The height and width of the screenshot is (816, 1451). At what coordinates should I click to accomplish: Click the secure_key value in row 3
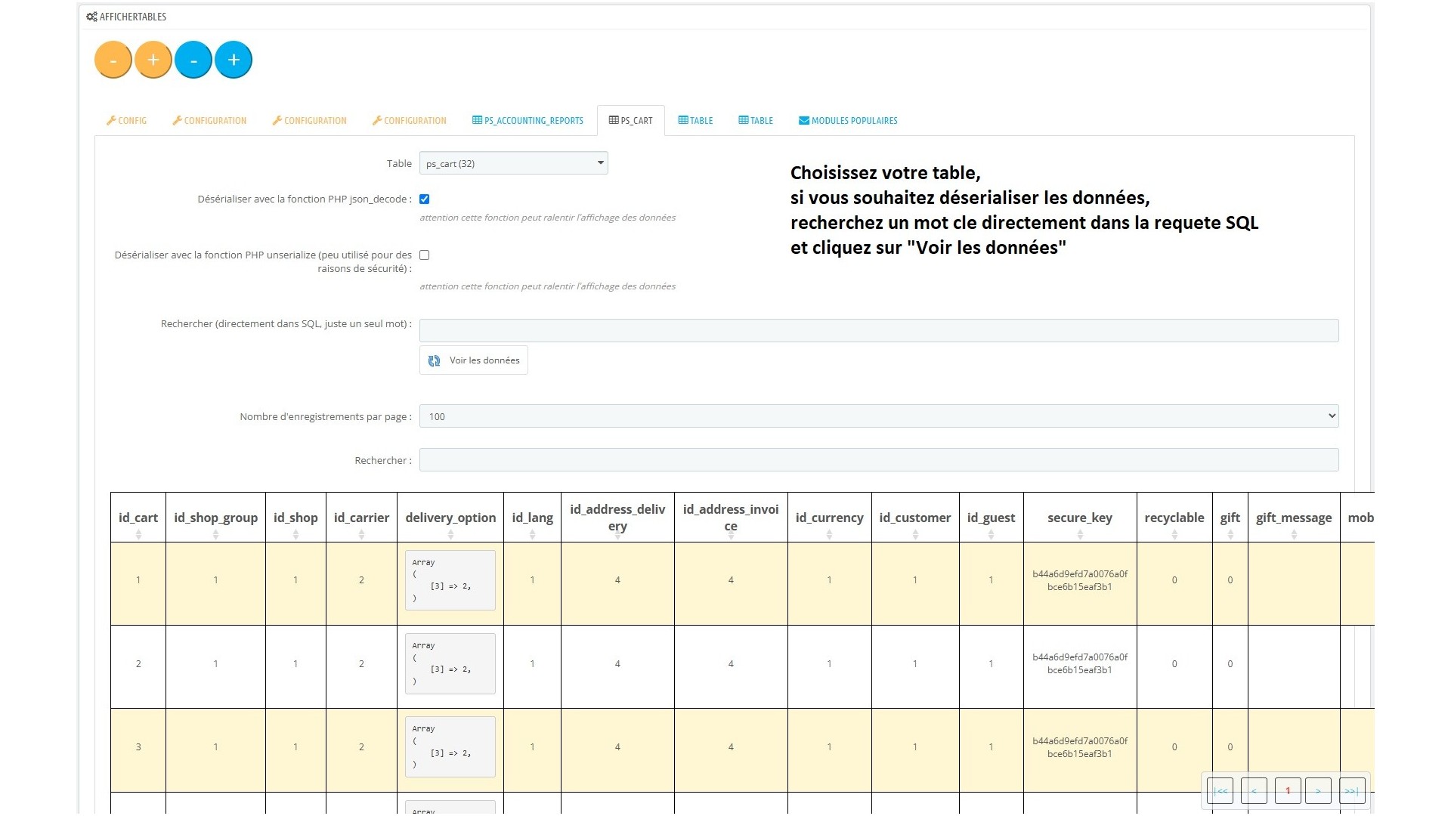[x=1080, y=747]
